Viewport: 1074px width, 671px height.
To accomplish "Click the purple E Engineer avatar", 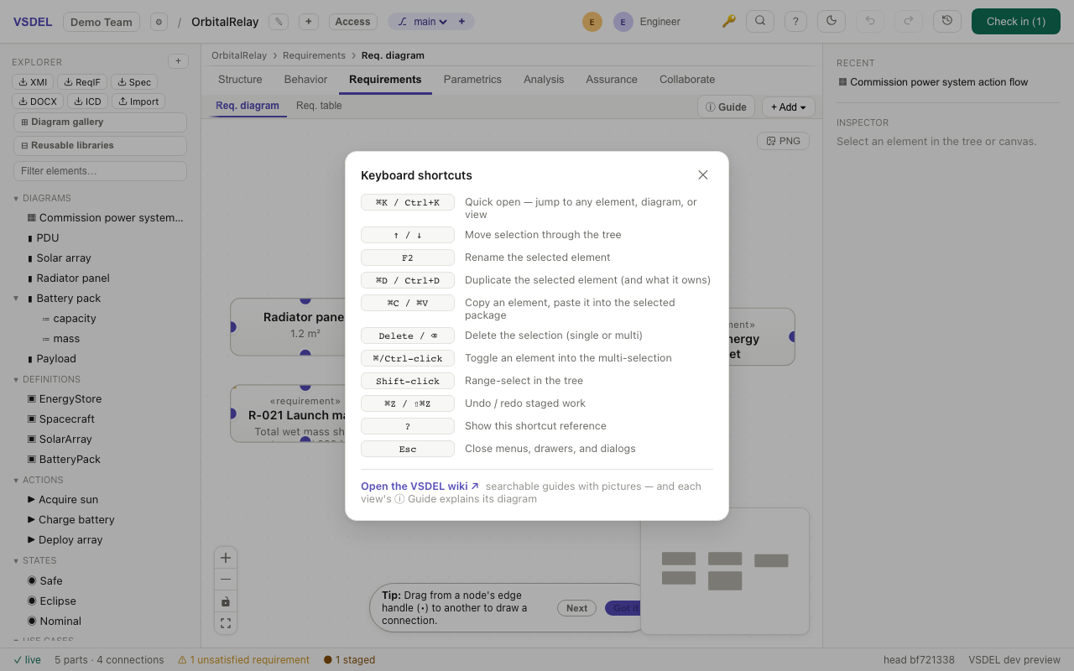I will (623, 22).
